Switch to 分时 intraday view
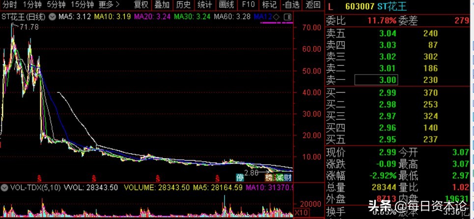 point(10,4)
